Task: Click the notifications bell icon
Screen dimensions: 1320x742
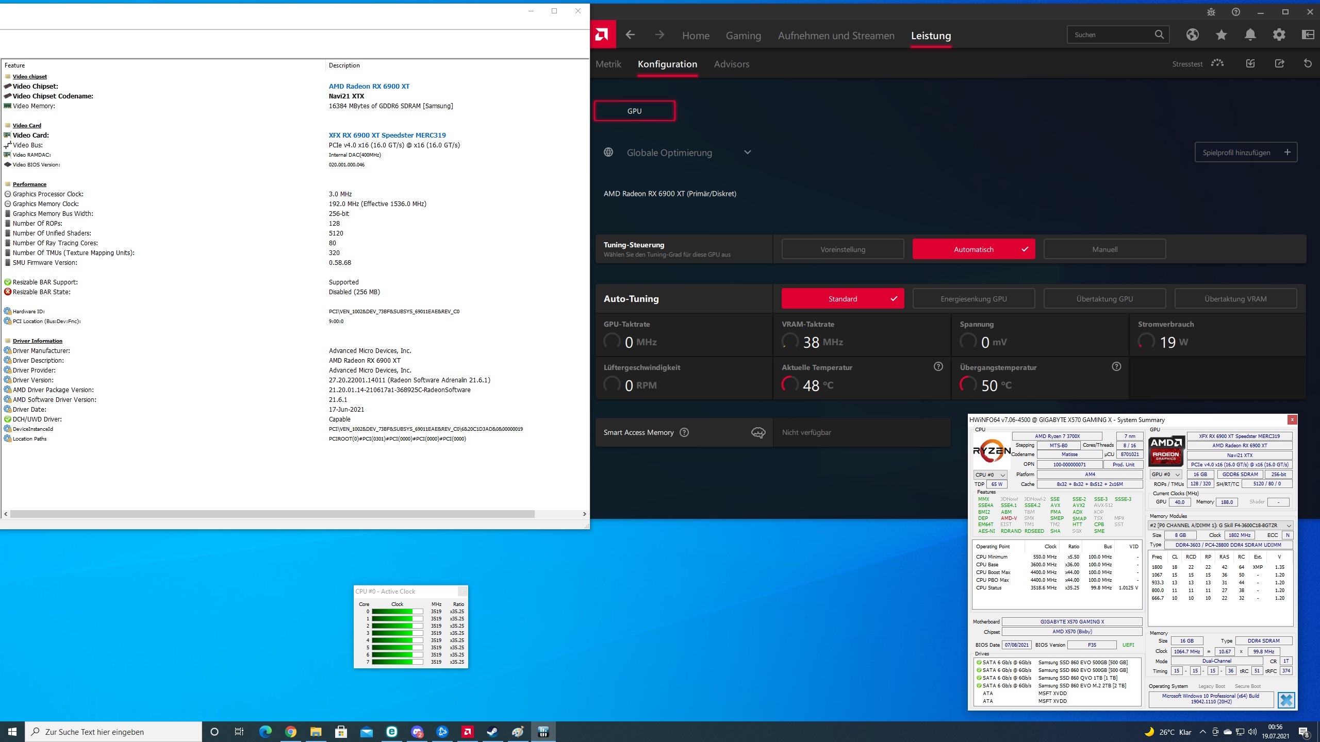Action: click(1249, 35)
